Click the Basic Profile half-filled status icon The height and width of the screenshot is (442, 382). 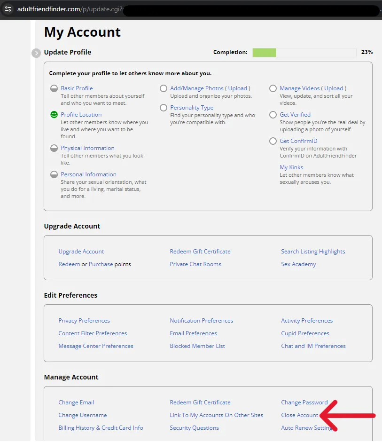point(54,88)
